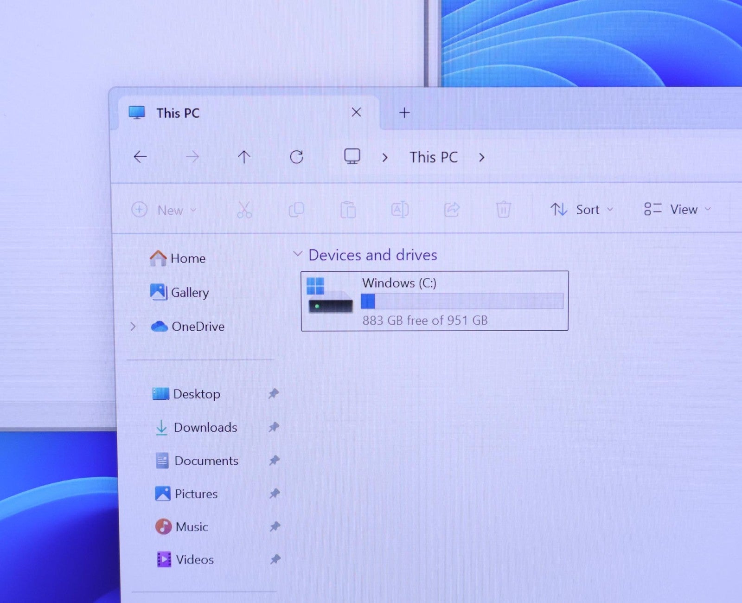Collapse the Devices and drives group
The width and height of the screenshot is (742, 603).
coord(298,255)
